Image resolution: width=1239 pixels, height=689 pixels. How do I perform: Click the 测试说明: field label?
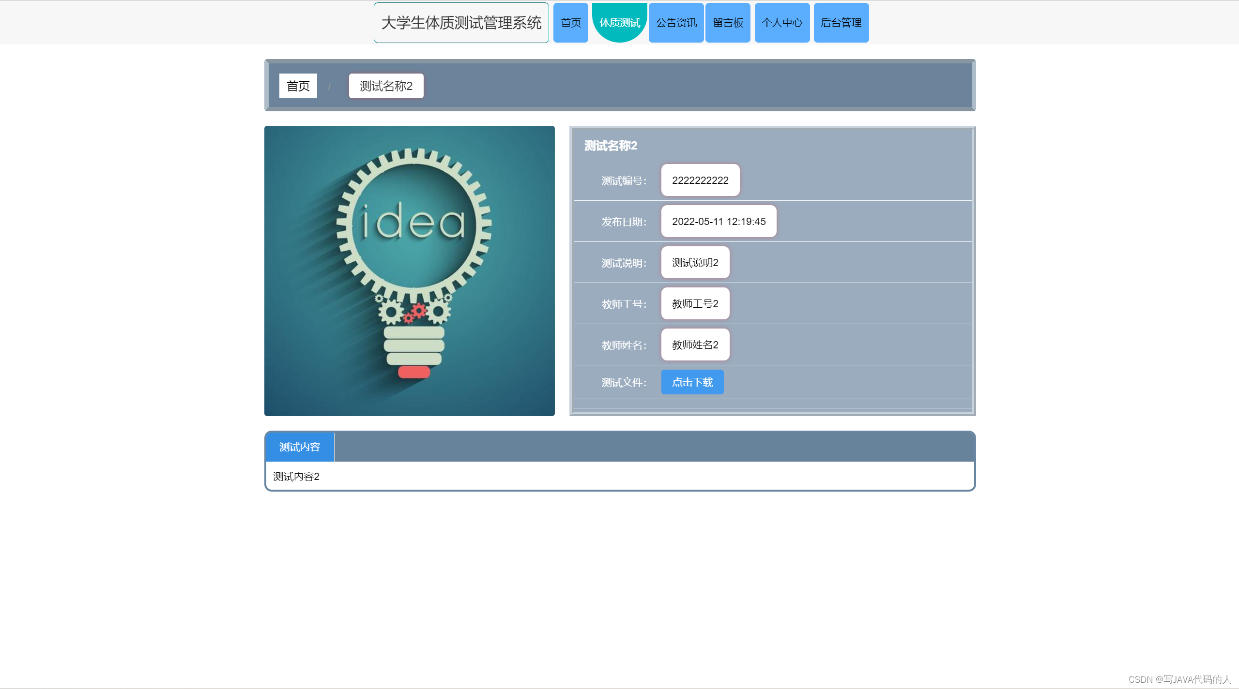[624, 263]
